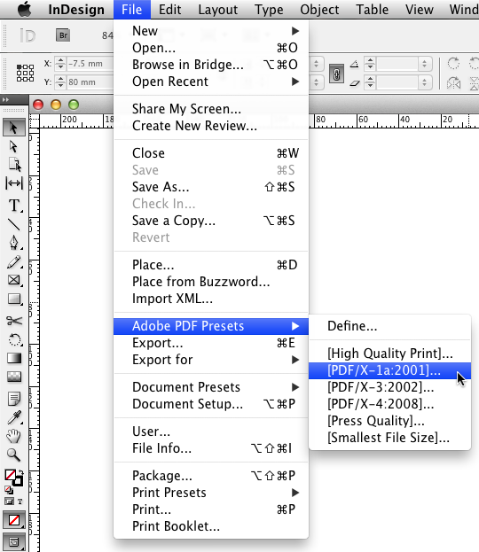Select the Pen tool
Image resolution: width=479 pixels, height=552 pixels.
coord(13,243)
